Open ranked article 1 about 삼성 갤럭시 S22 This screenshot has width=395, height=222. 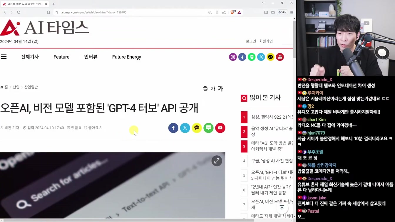click(272, 117)
